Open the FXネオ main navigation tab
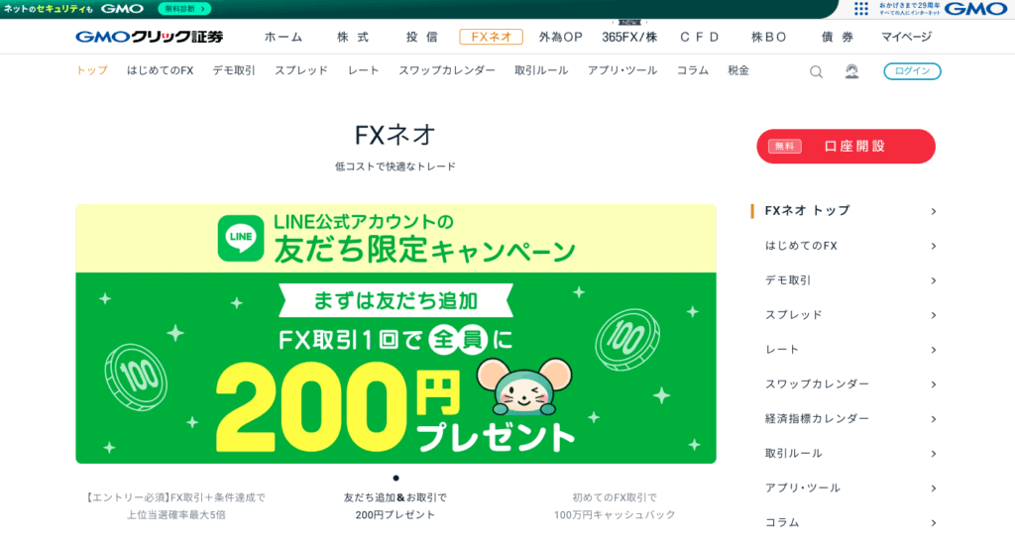Image resolution: width=1015 pixels, height=543 pixels. click(491, 37)
